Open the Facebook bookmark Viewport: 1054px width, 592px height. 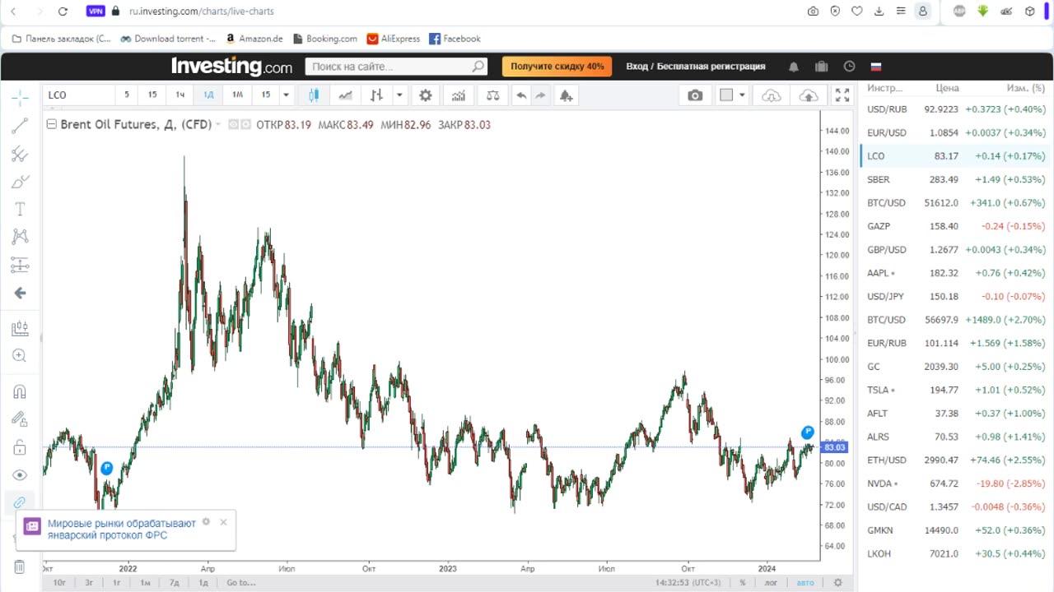coord(455,39)
